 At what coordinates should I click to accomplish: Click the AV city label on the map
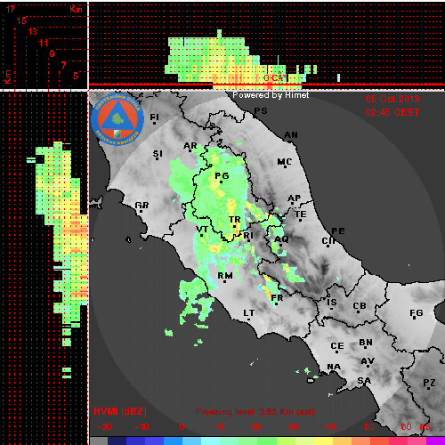click(x=368, y=361)
